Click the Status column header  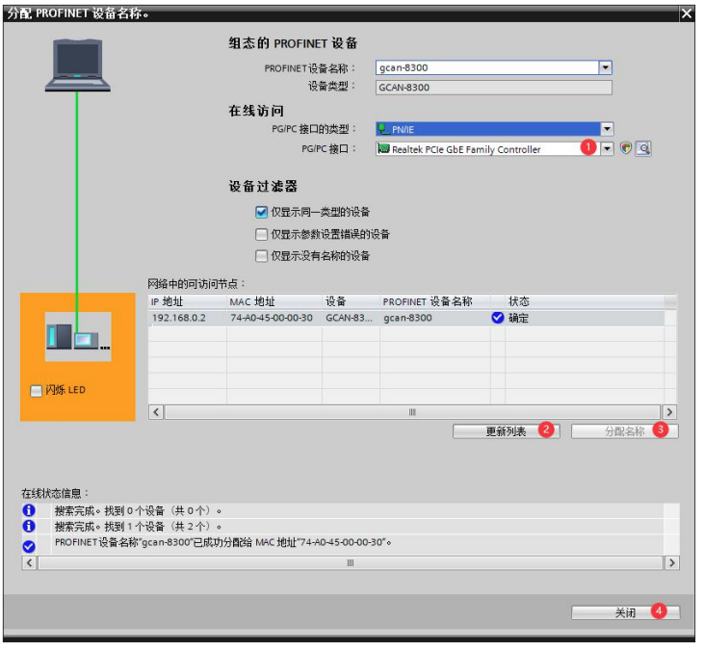coord(585,301)
